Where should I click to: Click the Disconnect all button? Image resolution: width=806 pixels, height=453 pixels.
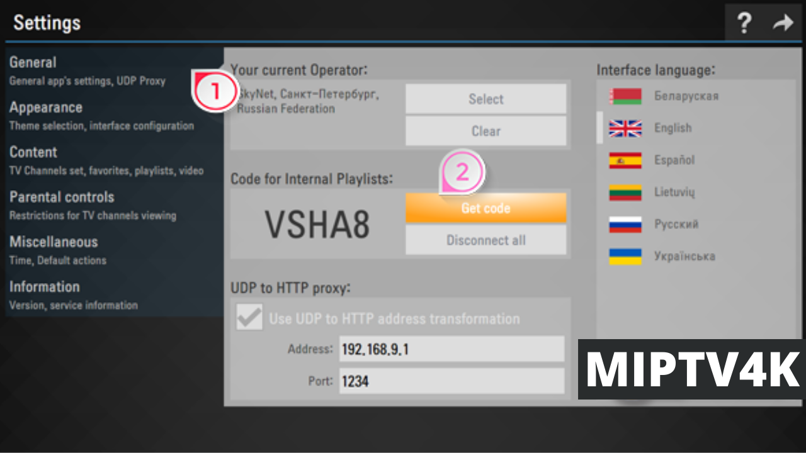[485, 240]
